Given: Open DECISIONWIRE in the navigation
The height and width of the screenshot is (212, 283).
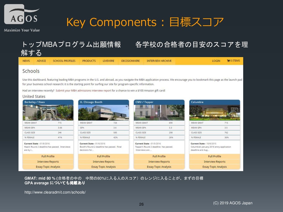Looking at the screenshot, I should 130,61.
